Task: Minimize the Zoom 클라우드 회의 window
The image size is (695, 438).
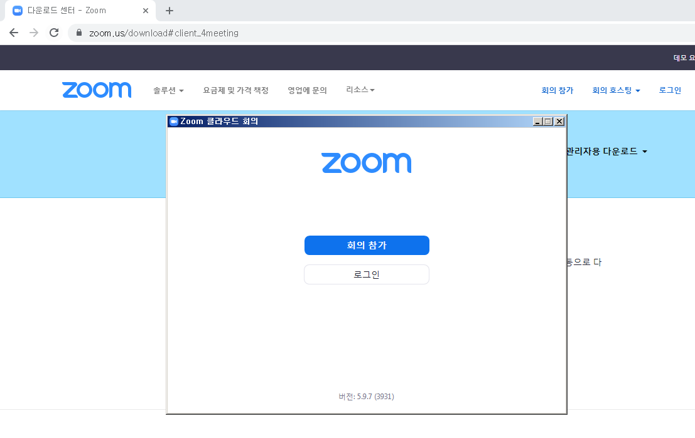Action: (537, 121)
